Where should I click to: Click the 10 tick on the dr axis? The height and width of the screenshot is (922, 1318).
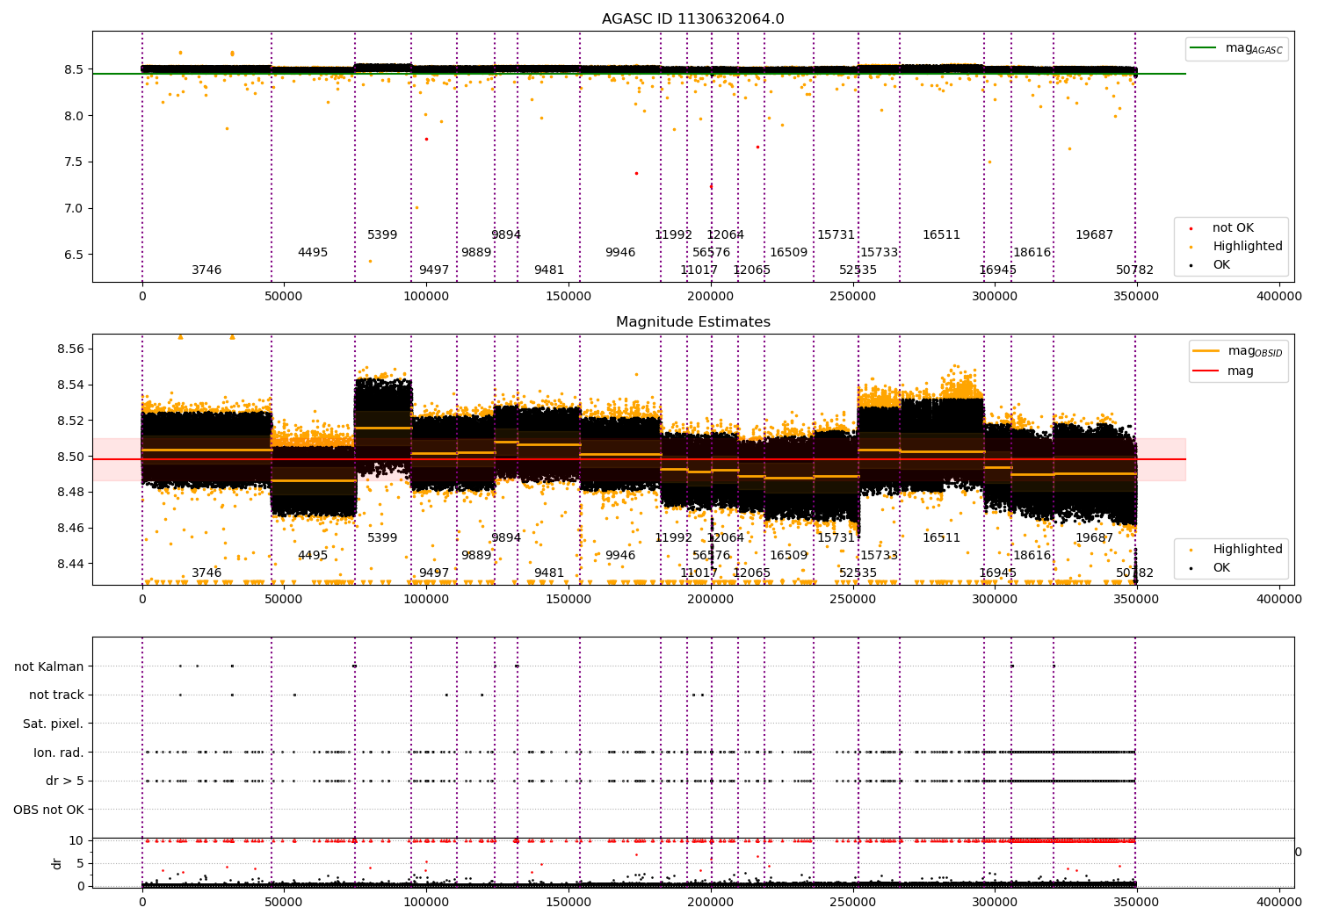coord(76,840)
